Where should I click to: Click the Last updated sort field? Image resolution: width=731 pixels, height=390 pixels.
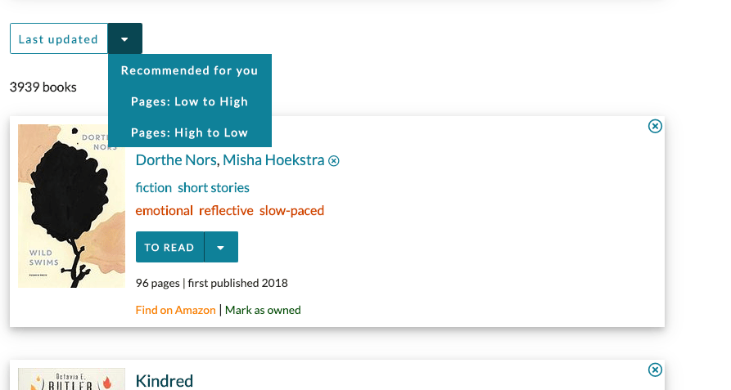pos(59,38)
